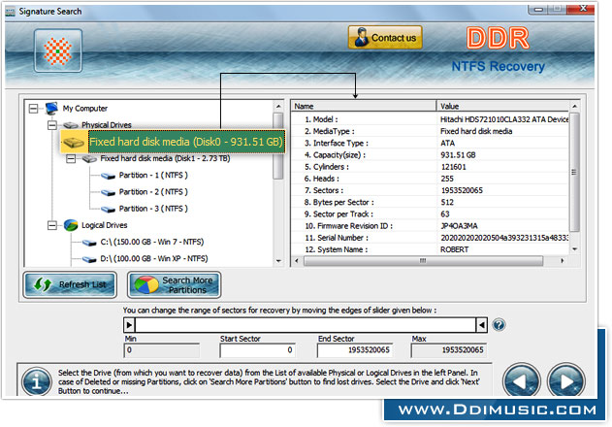
Task: Click the Contact us button
Action: (385, 38)
